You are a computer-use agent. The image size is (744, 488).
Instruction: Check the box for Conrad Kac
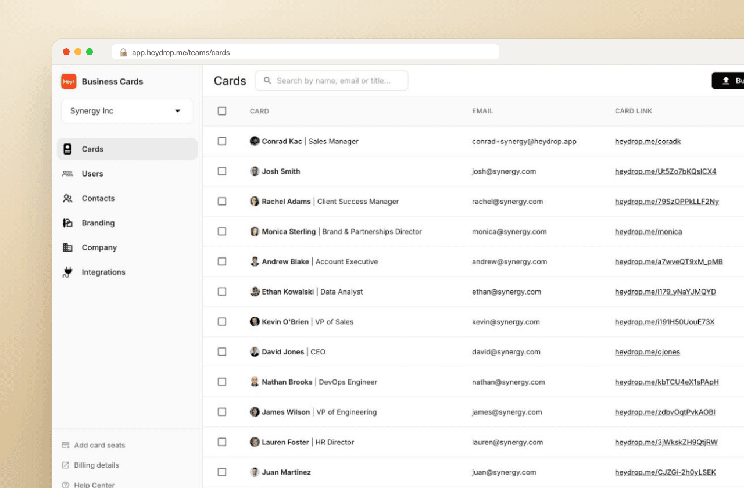coord(222,141)
